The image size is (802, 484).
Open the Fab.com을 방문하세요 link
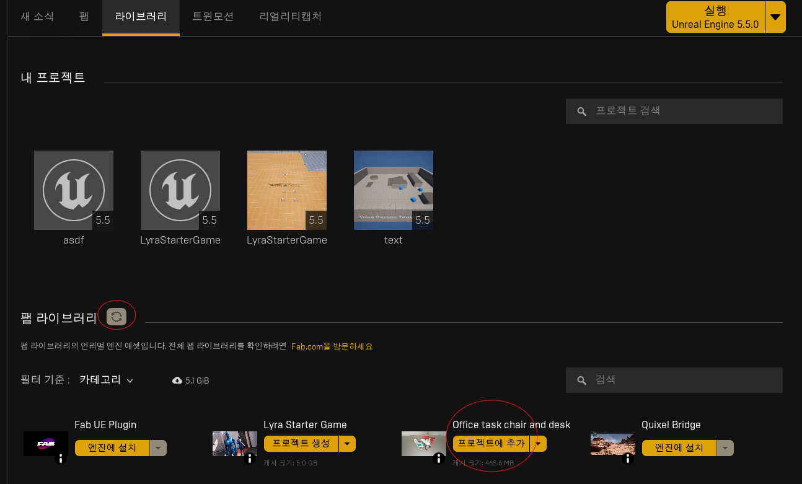coord(332,346)
